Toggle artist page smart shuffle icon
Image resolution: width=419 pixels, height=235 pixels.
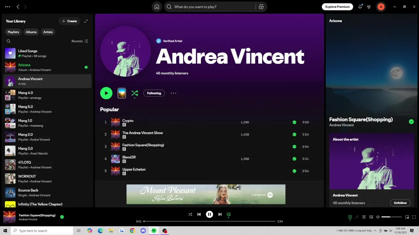[x=135, y=93]
